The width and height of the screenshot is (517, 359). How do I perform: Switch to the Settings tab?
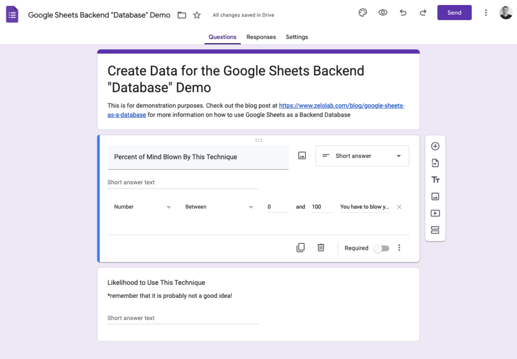point(297,37)
